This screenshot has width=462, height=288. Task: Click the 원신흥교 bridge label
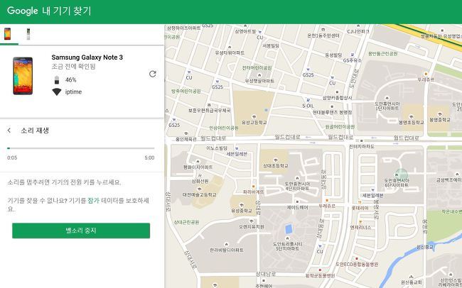[425, 247]
